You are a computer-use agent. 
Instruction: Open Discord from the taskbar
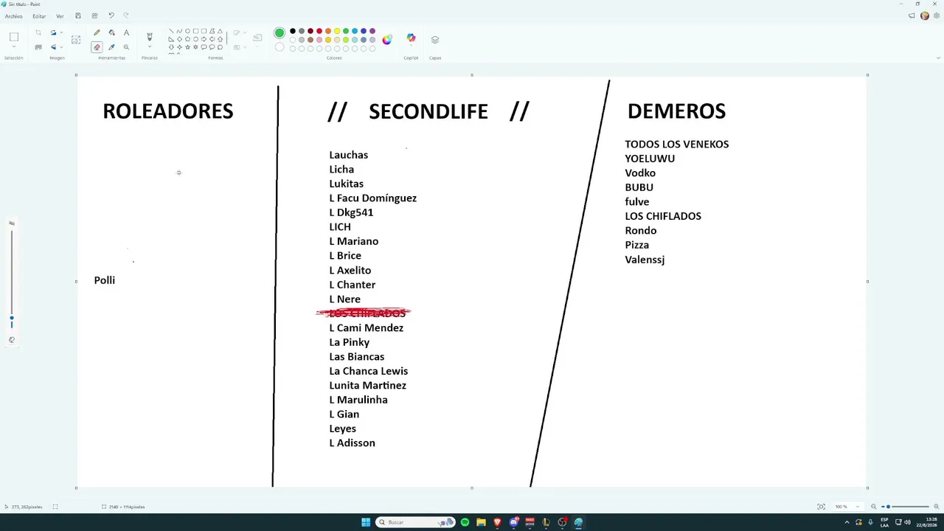point(513,522)
